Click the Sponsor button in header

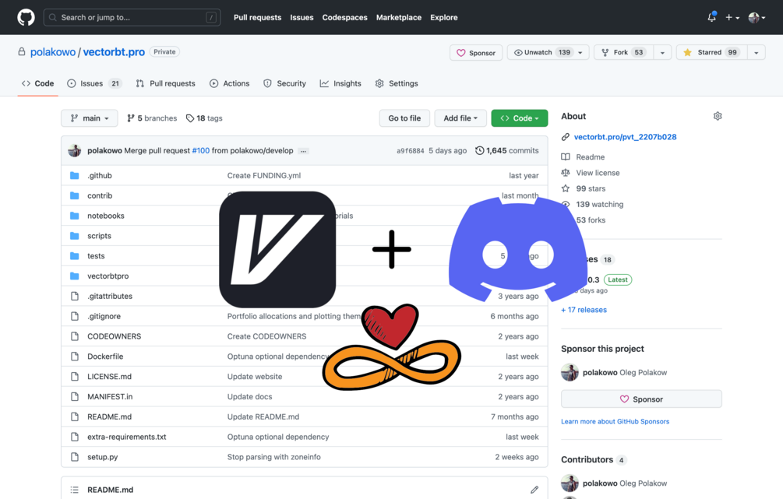(x=476, y=52)
